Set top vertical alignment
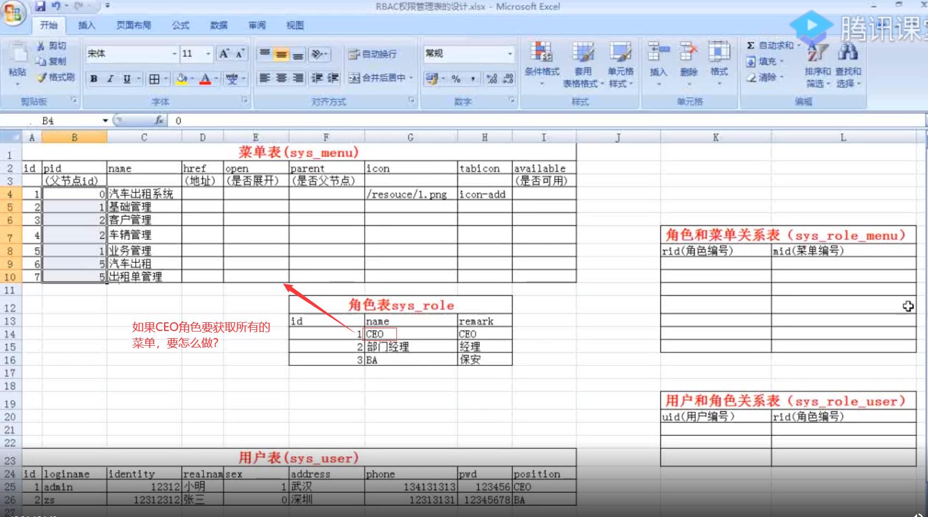 264,53
